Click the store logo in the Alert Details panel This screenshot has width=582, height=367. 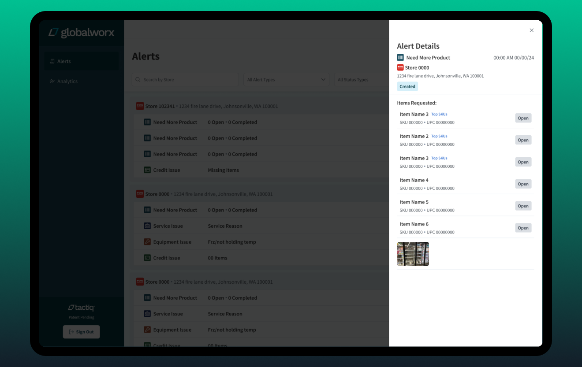pyautogui.click(x=400, y=67)
